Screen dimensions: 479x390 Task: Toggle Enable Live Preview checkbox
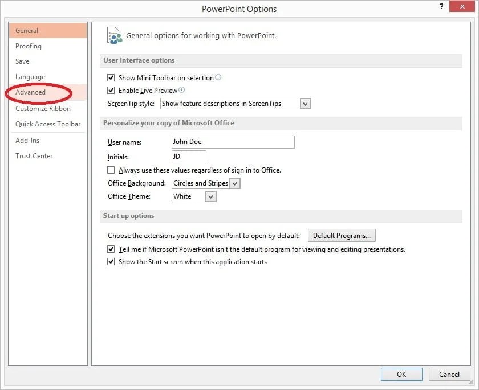(111, 91)
